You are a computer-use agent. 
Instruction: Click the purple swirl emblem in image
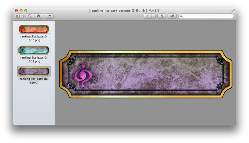83,75
